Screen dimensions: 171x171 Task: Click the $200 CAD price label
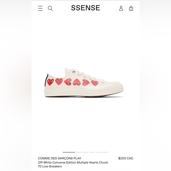tap(126, 158)
